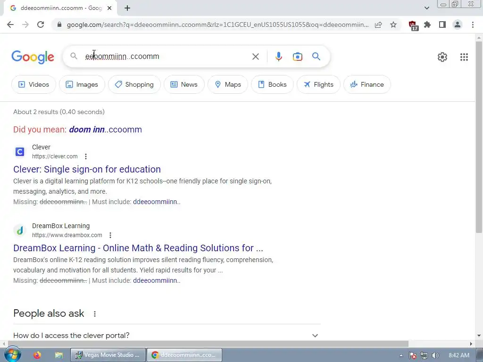The width and height of the screenshot is (483, 362).
Task: Submit search with the blue magnifier icon
Action: point(316,57)
